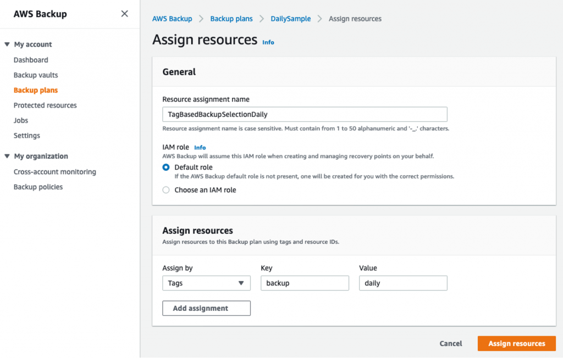
Task: Click the tag Value input field
Action: point(402,283)
